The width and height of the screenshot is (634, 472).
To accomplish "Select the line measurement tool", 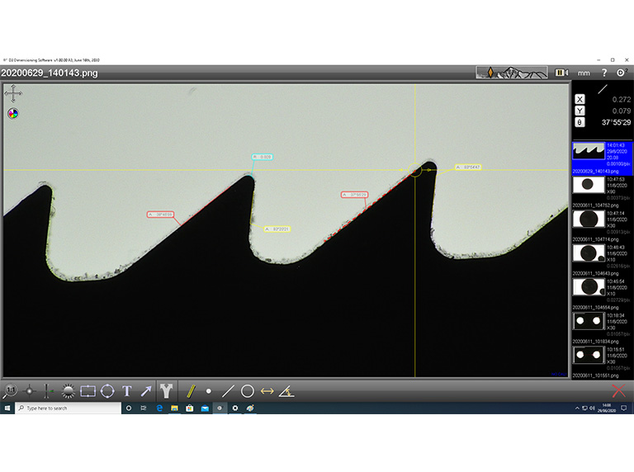I will click(228, 391).
